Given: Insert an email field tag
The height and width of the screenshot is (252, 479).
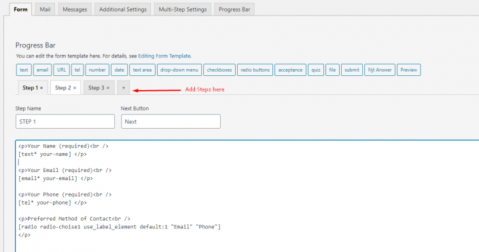Looking at the screenshot, I should 42,70.
